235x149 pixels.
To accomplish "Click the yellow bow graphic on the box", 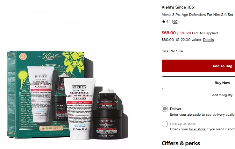I will 74,61.
